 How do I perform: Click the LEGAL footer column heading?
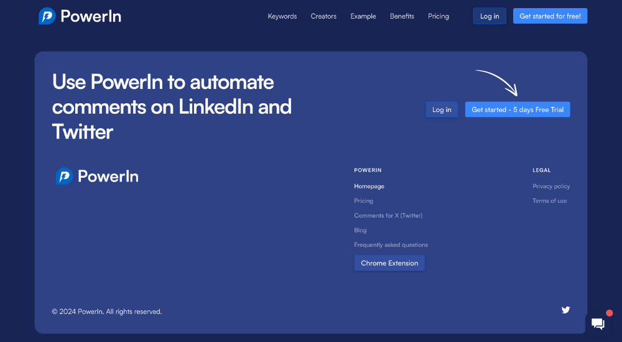tap(542, 170)
